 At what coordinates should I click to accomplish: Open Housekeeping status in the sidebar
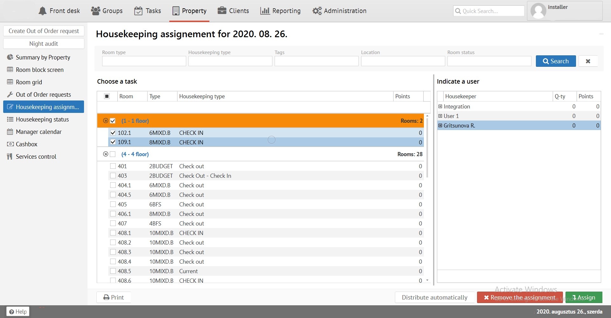pyautogui.click(x=42, y=119)
